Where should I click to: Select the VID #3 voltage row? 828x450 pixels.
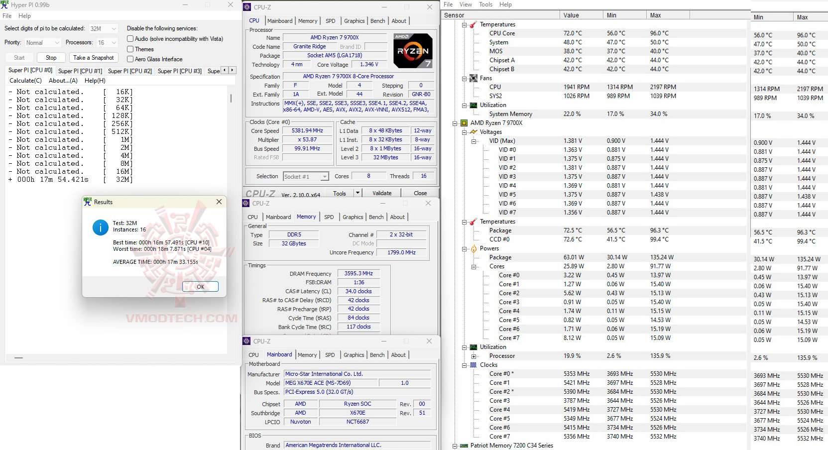595,177
